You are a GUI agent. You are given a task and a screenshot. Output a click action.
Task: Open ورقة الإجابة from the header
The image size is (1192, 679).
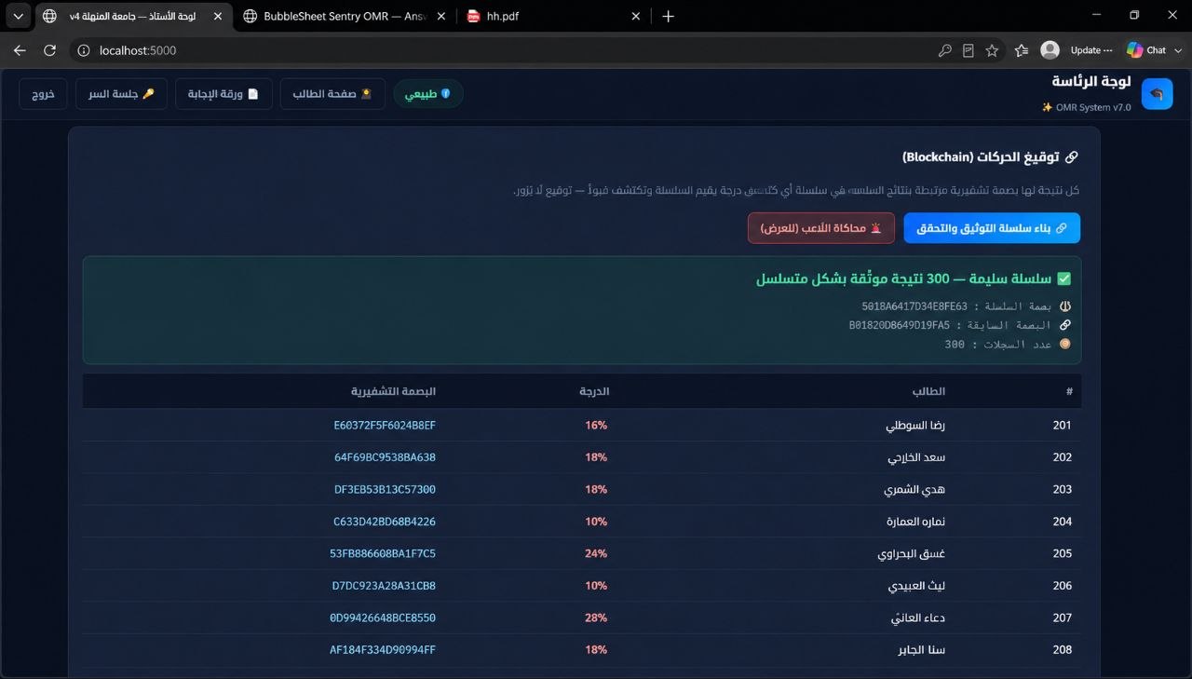coord(223,94)
